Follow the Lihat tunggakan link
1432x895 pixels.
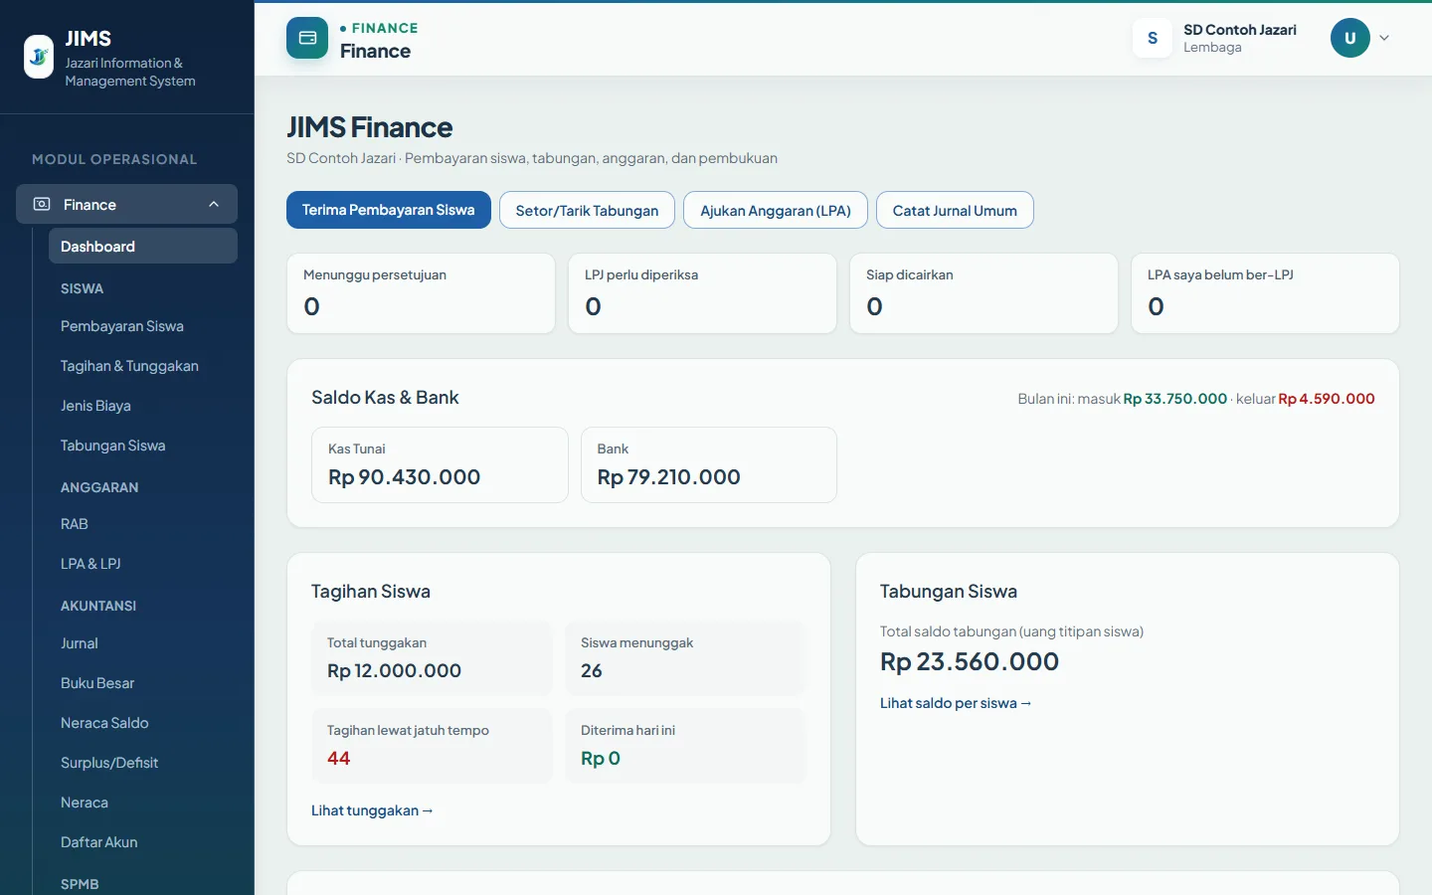pyautogui.click(x=372, y=810)
